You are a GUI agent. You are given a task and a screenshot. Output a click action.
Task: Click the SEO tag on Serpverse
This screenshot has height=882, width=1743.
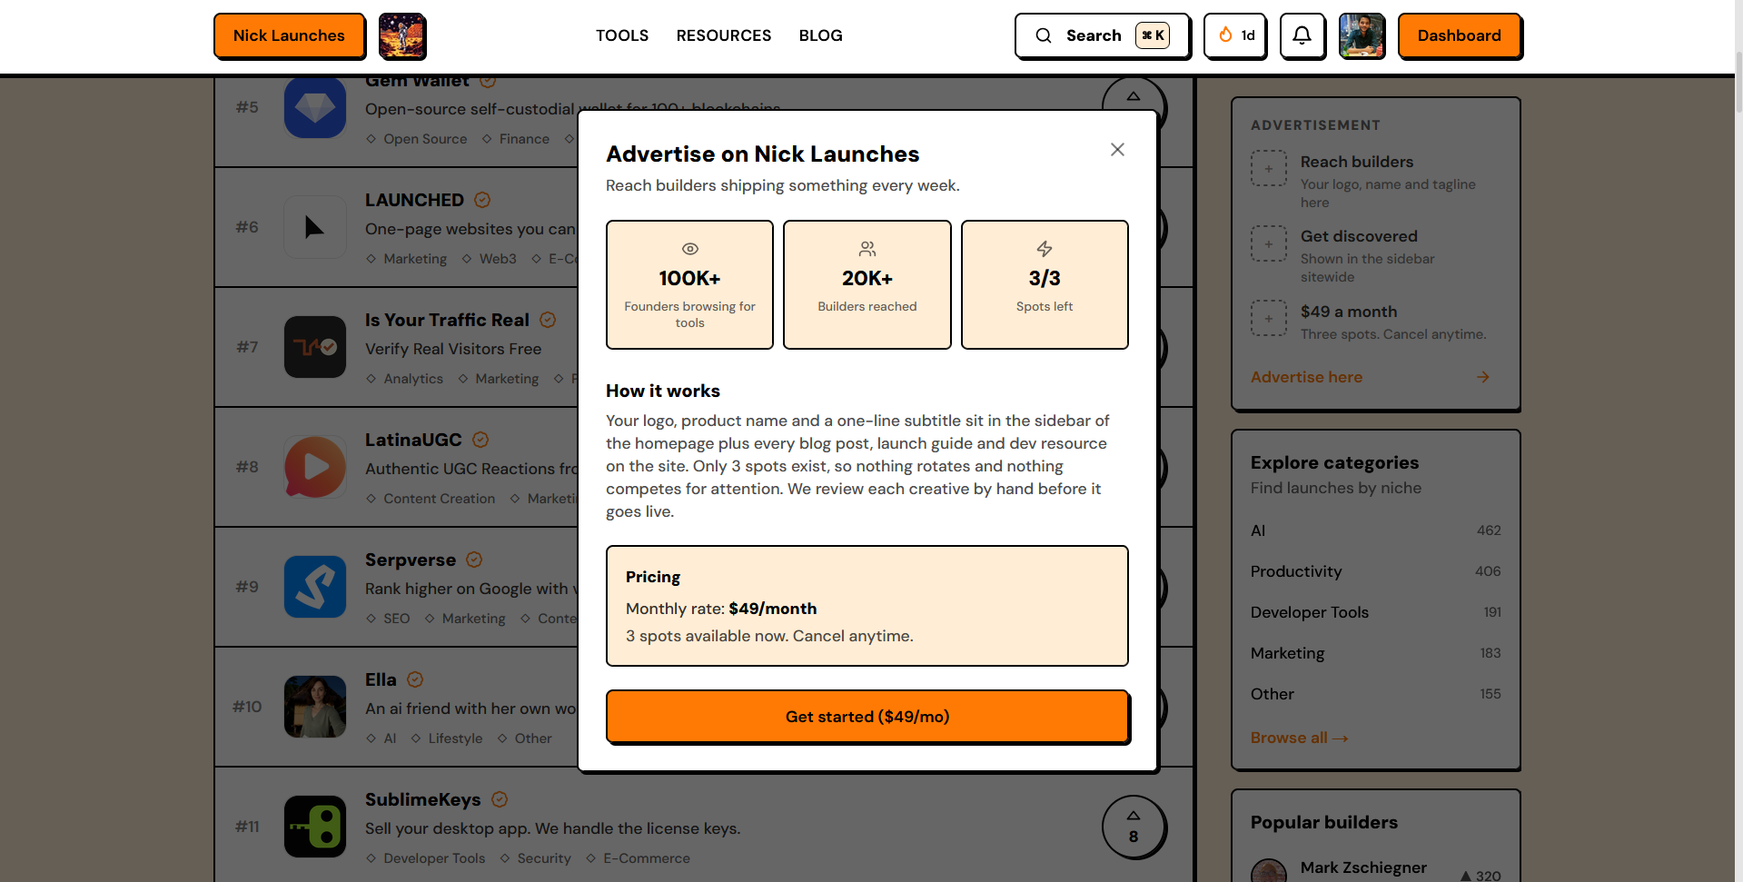(x=388, y=619)
